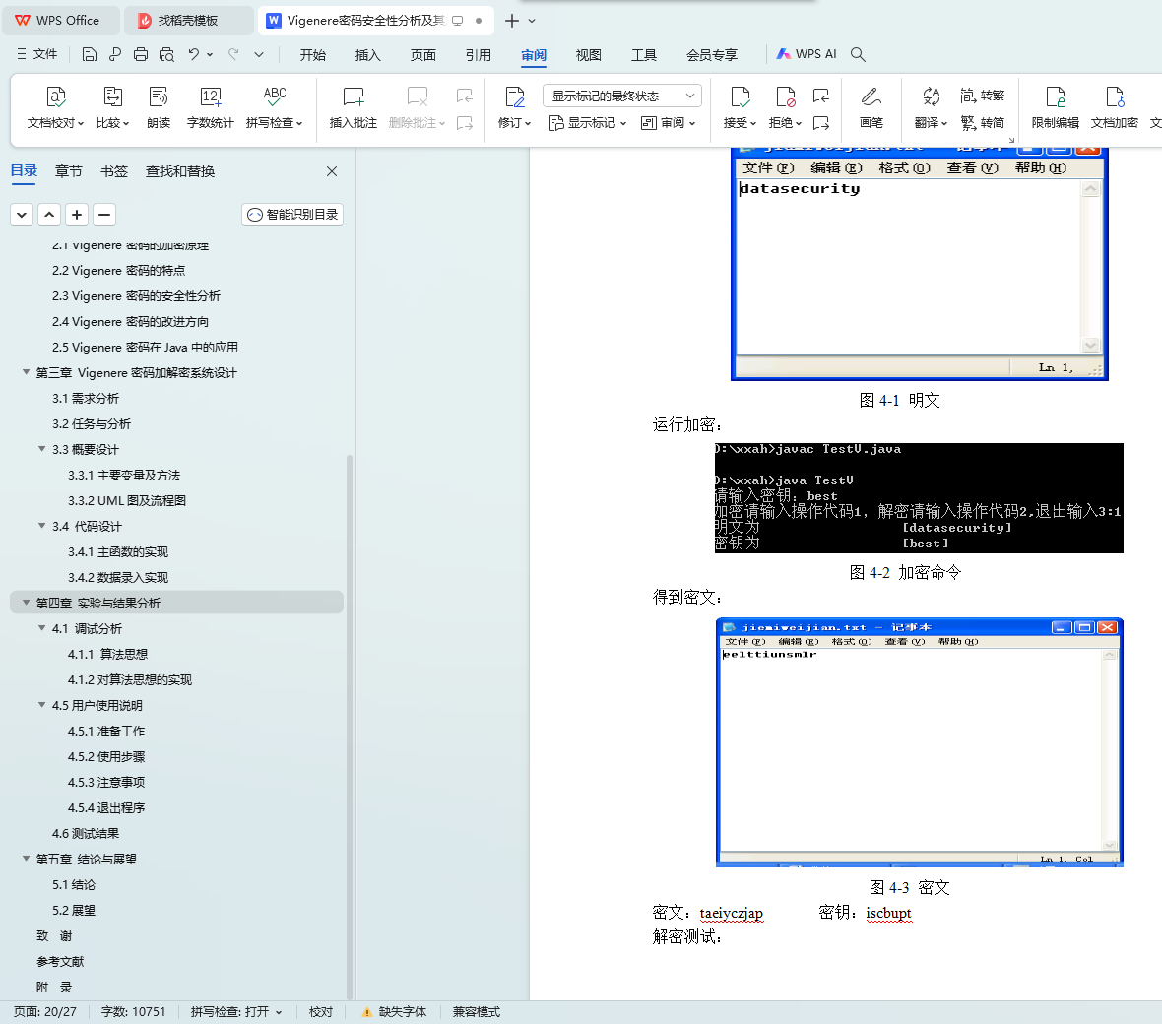Switch to the 页面 ribbon tab

423,55
